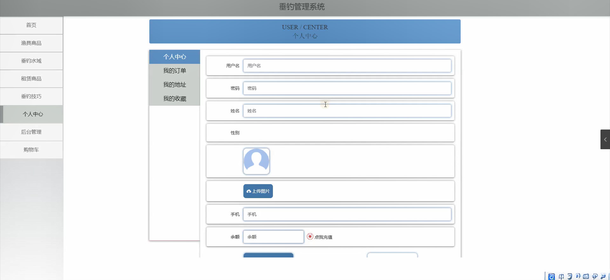The image size is (610, 280).
Task: Focus the 余额 input field
Action: (x=274, y=237)
